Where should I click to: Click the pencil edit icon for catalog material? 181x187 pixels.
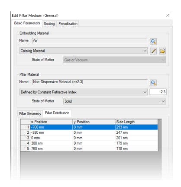pyautogui.click(x=153, y=51)
